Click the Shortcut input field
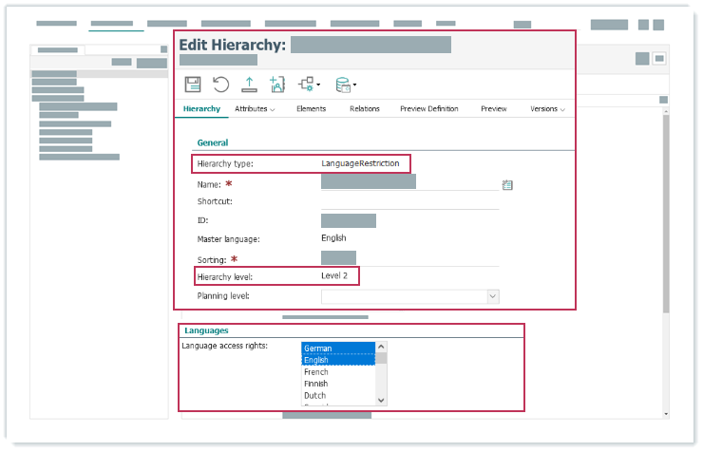 click(x=409, y=201)
